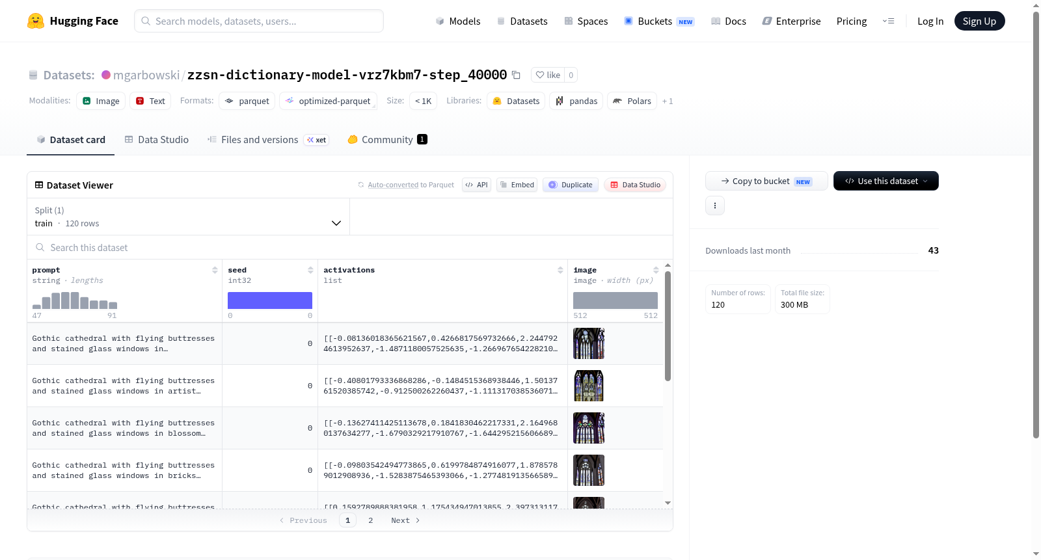
Task: Click the Log In link
Action: 930,21
